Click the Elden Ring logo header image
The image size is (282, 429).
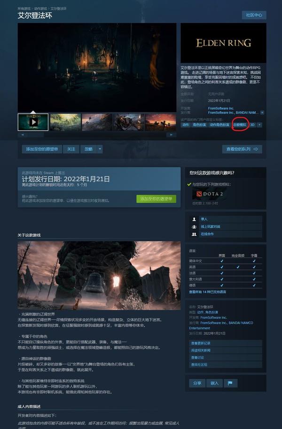point(223,43)
